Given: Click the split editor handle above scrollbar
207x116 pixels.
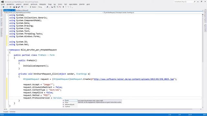Looking at the screenshot, I should point(203,15).
